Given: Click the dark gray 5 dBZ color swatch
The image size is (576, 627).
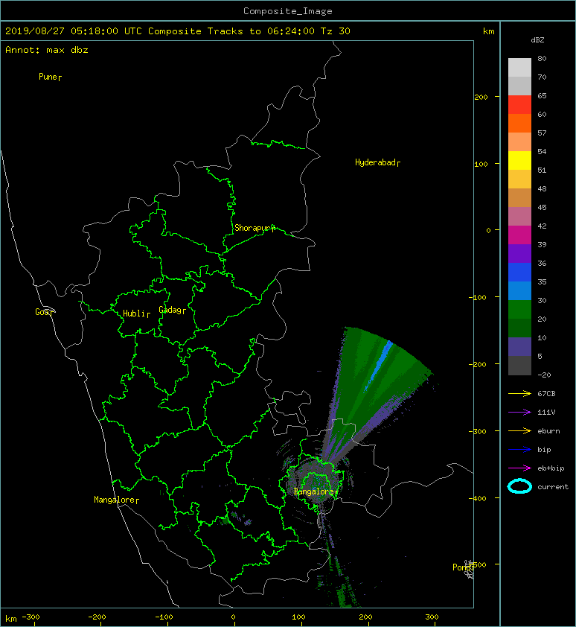Looking at the screenshot, I should [x=519, y=366].
